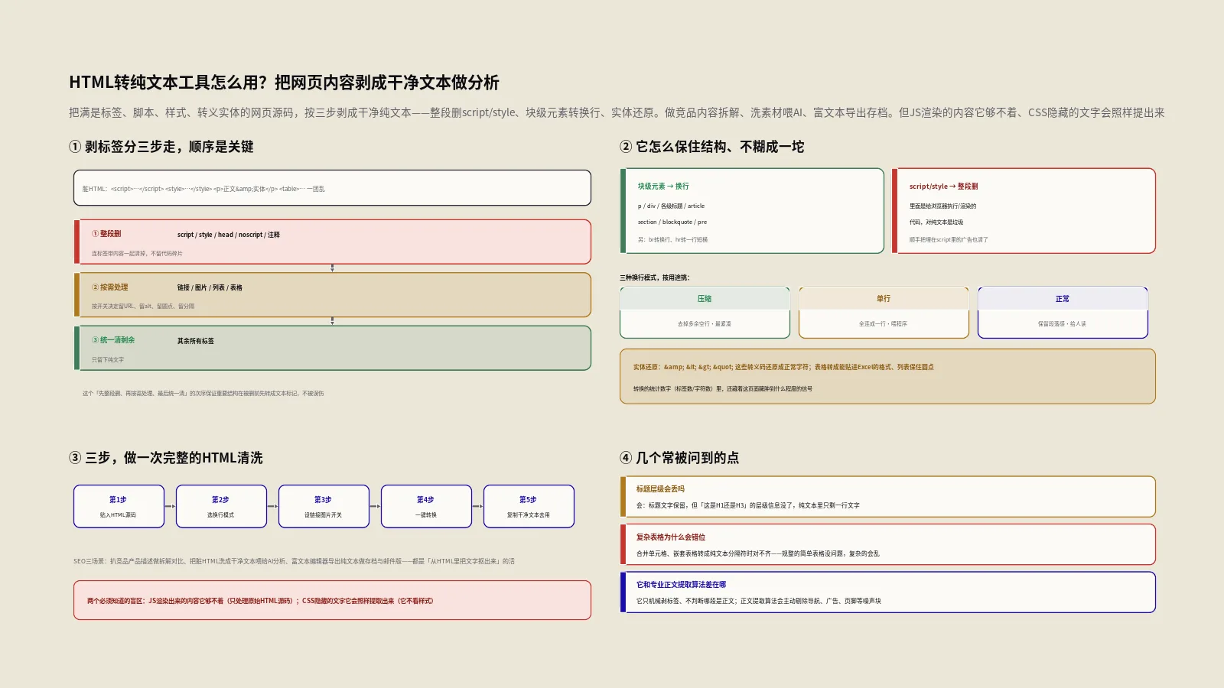Click the 实体还原 line with &amp; &lt; entities
Image resolution: width=1224 pixels, height=688 pixels.
click(x=783, y=367)
